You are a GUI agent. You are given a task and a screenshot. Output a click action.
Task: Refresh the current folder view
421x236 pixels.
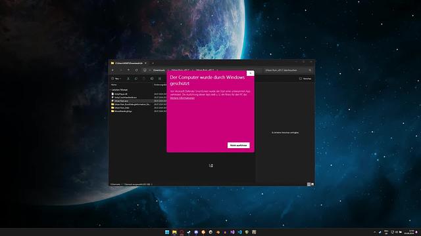tap(136, 70)
